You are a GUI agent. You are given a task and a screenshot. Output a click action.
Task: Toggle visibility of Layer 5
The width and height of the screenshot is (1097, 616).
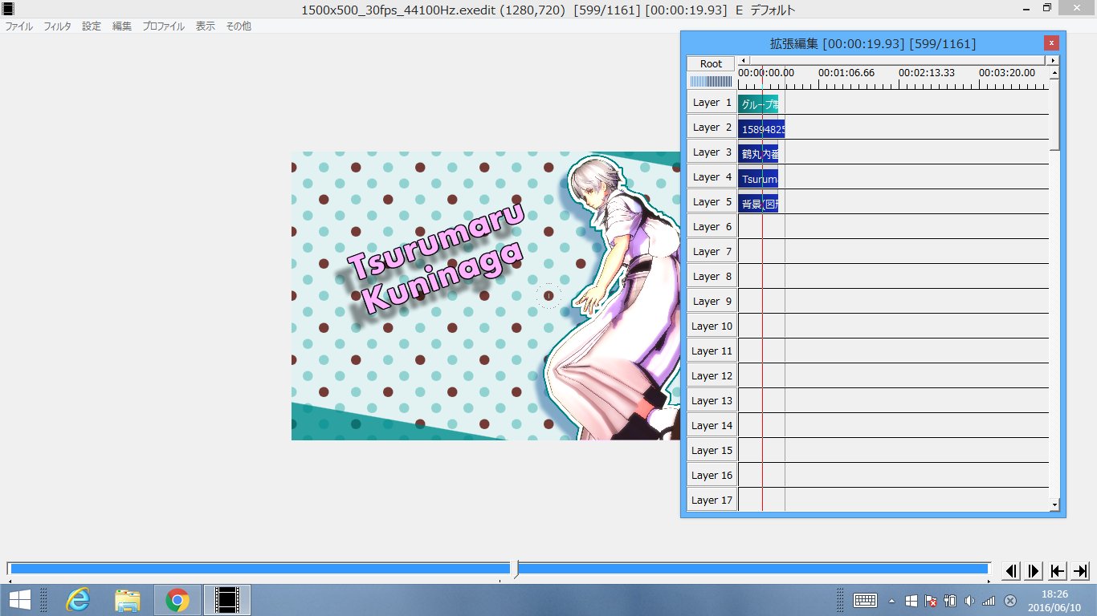pos(712,202)
